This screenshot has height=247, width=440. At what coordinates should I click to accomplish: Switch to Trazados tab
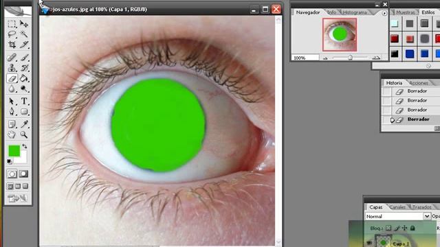pyautogui.click(x=421, y=207)
